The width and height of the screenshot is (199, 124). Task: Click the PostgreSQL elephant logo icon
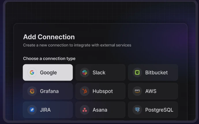(x=137, y=110)
